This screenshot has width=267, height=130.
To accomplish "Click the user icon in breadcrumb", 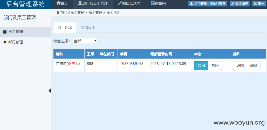I will pyautogui.click(x=58, y=13).
